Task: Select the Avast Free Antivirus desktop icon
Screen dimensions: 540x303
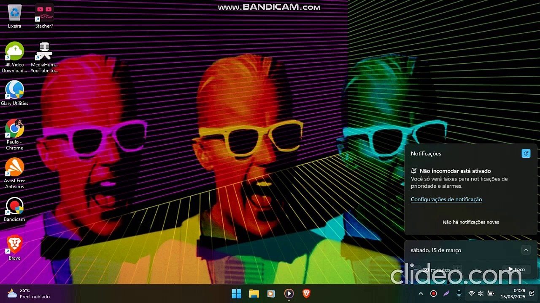Action: pos(14,173)
